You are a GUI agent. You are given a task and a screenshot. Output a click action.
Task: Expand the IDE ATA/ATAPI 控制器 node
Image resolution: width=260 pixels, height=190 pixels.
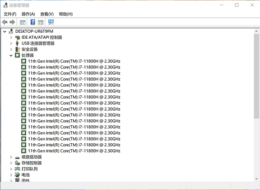(x=11, y=38)
